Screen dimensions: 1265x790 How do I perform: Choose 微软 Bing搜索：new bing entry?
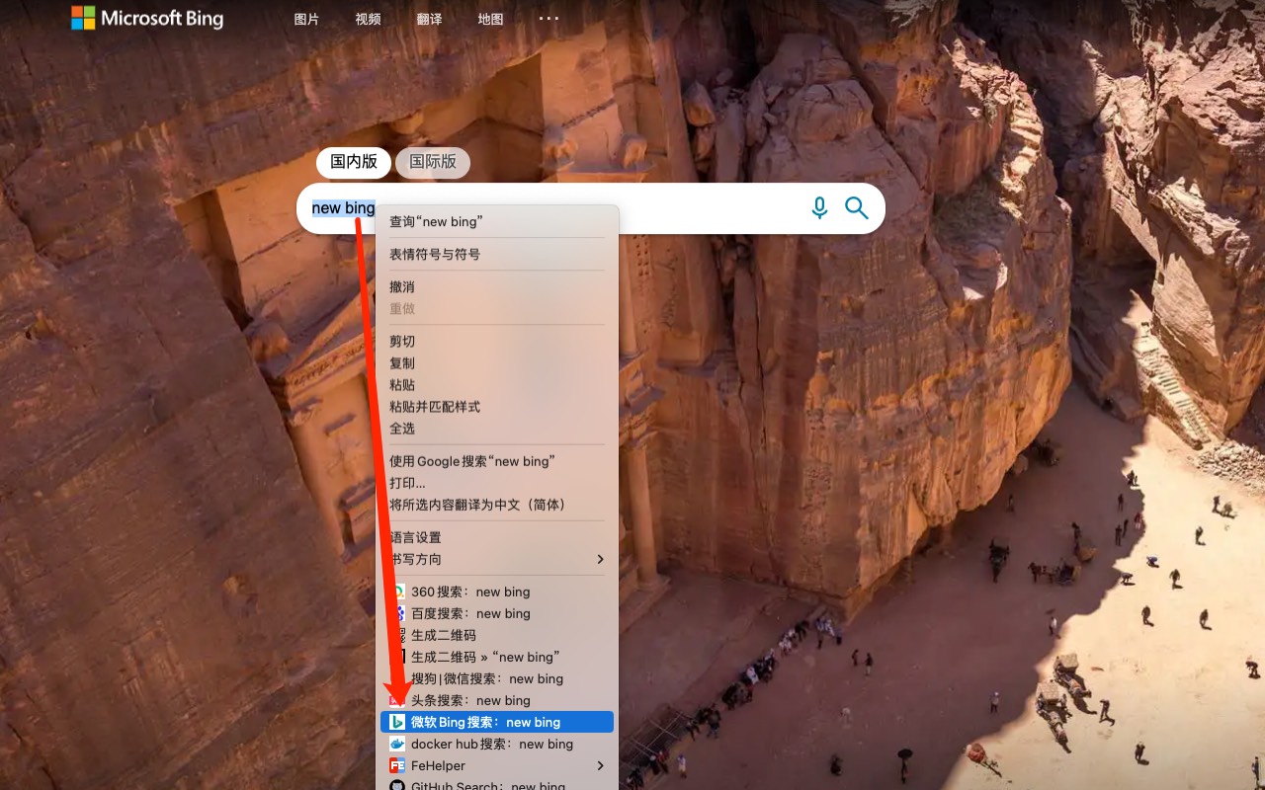click(x=497, y=721)
